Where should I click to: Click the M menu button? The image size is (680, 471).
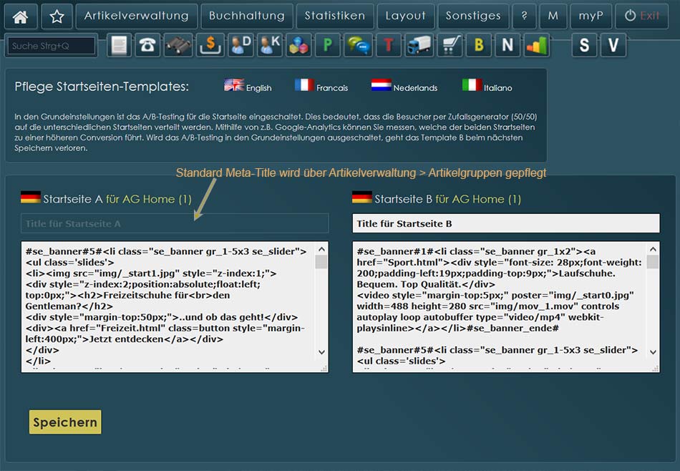click(x=553, y=16)
